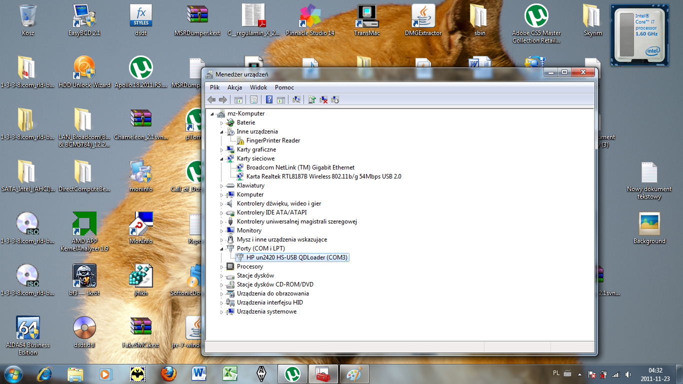Select the Kontrolery IDE ATA/ATAPI category
The height and width of the screenshot is (384, 683).
tap(271, 212)
